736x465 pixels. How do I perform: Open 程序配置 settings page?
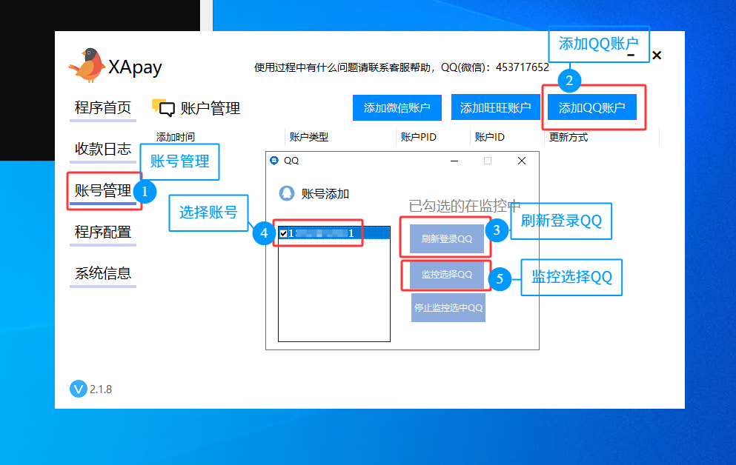(x=102, y=232)
